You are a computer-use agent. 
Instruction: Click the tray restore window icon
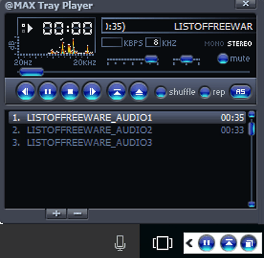coord(249,243)
